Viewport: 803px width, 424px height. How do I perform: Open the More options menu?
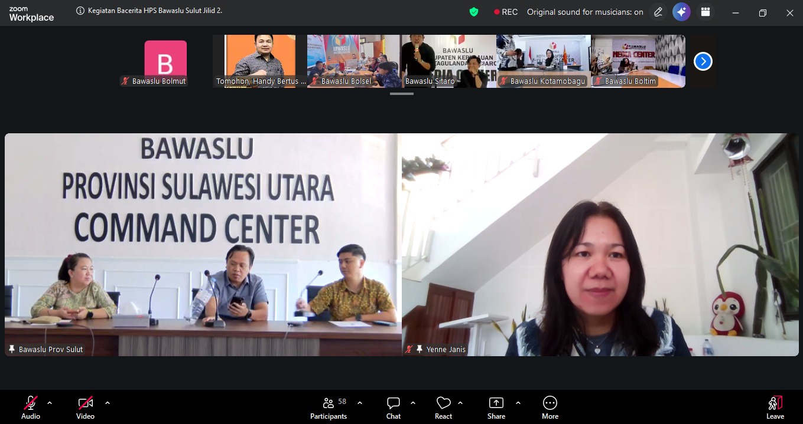550,407
